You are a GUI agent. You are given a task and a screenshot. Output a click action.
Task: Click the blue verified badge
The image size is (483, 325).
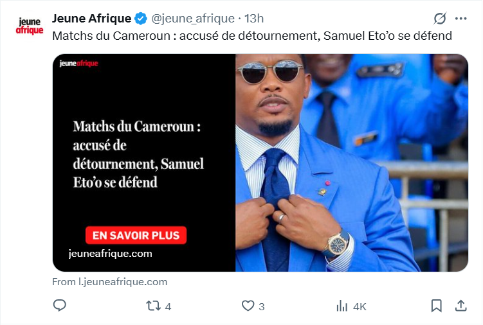point(140,18)
